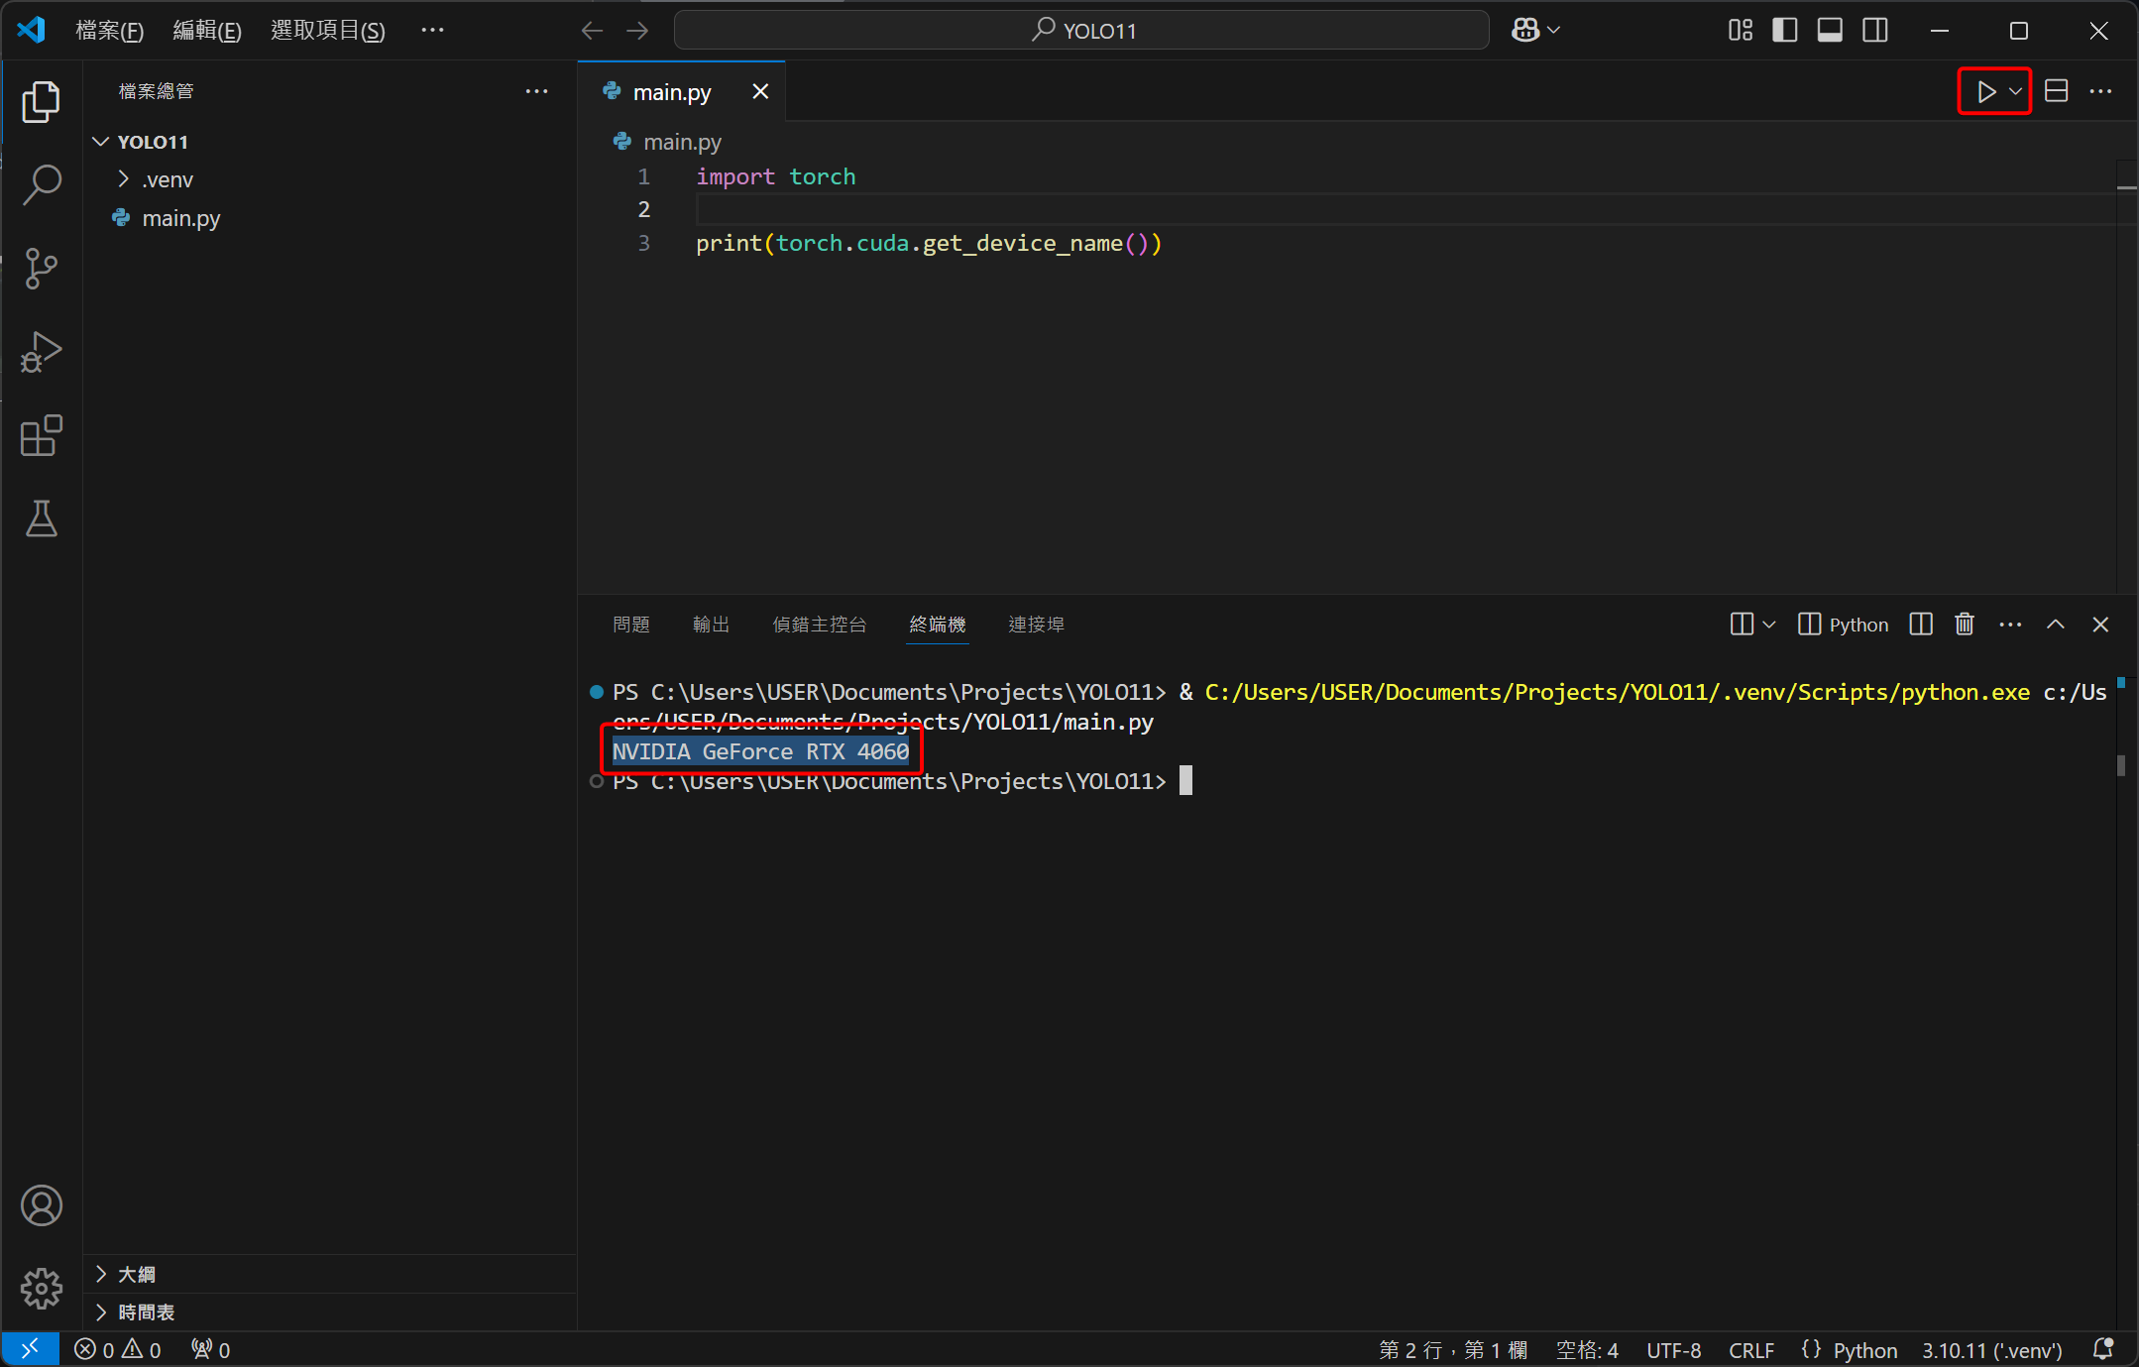Switch to the 輸出 output tab
The height and width of the screenshot is (1367, 2139).
click(x=711, y=625)
